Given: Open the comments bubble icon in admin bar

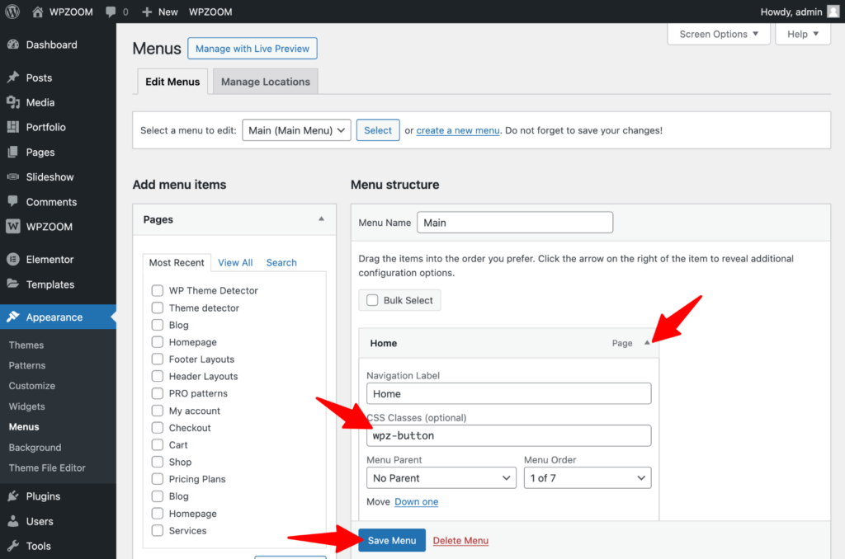Looking at the screenshot, I should point(111,12).
